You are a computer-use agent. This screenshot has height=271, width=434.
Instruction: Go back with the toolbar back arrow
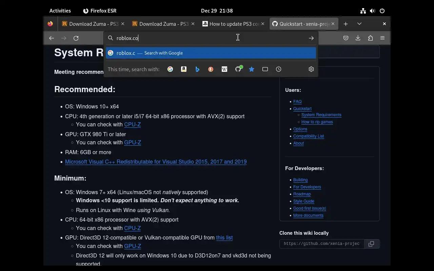(52, 38)
